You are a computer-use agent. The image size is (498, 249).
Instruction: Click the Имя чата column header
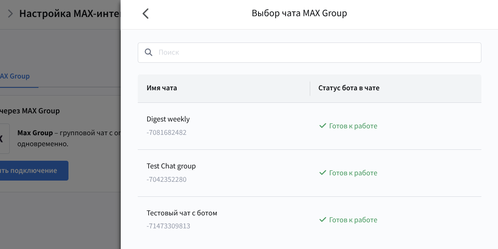tap(162, 88)
